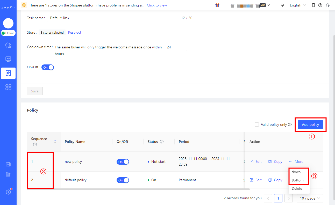Choose Delete from the More menu
335x205 pixels.
[x=297, y=188]
